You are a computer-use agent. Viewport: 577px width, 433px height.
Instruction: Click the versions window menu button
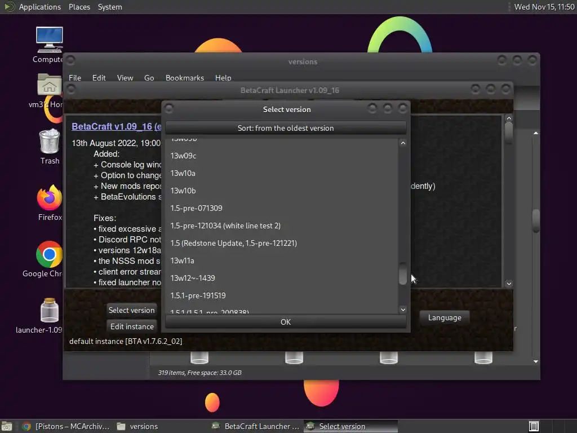point(70,60)
